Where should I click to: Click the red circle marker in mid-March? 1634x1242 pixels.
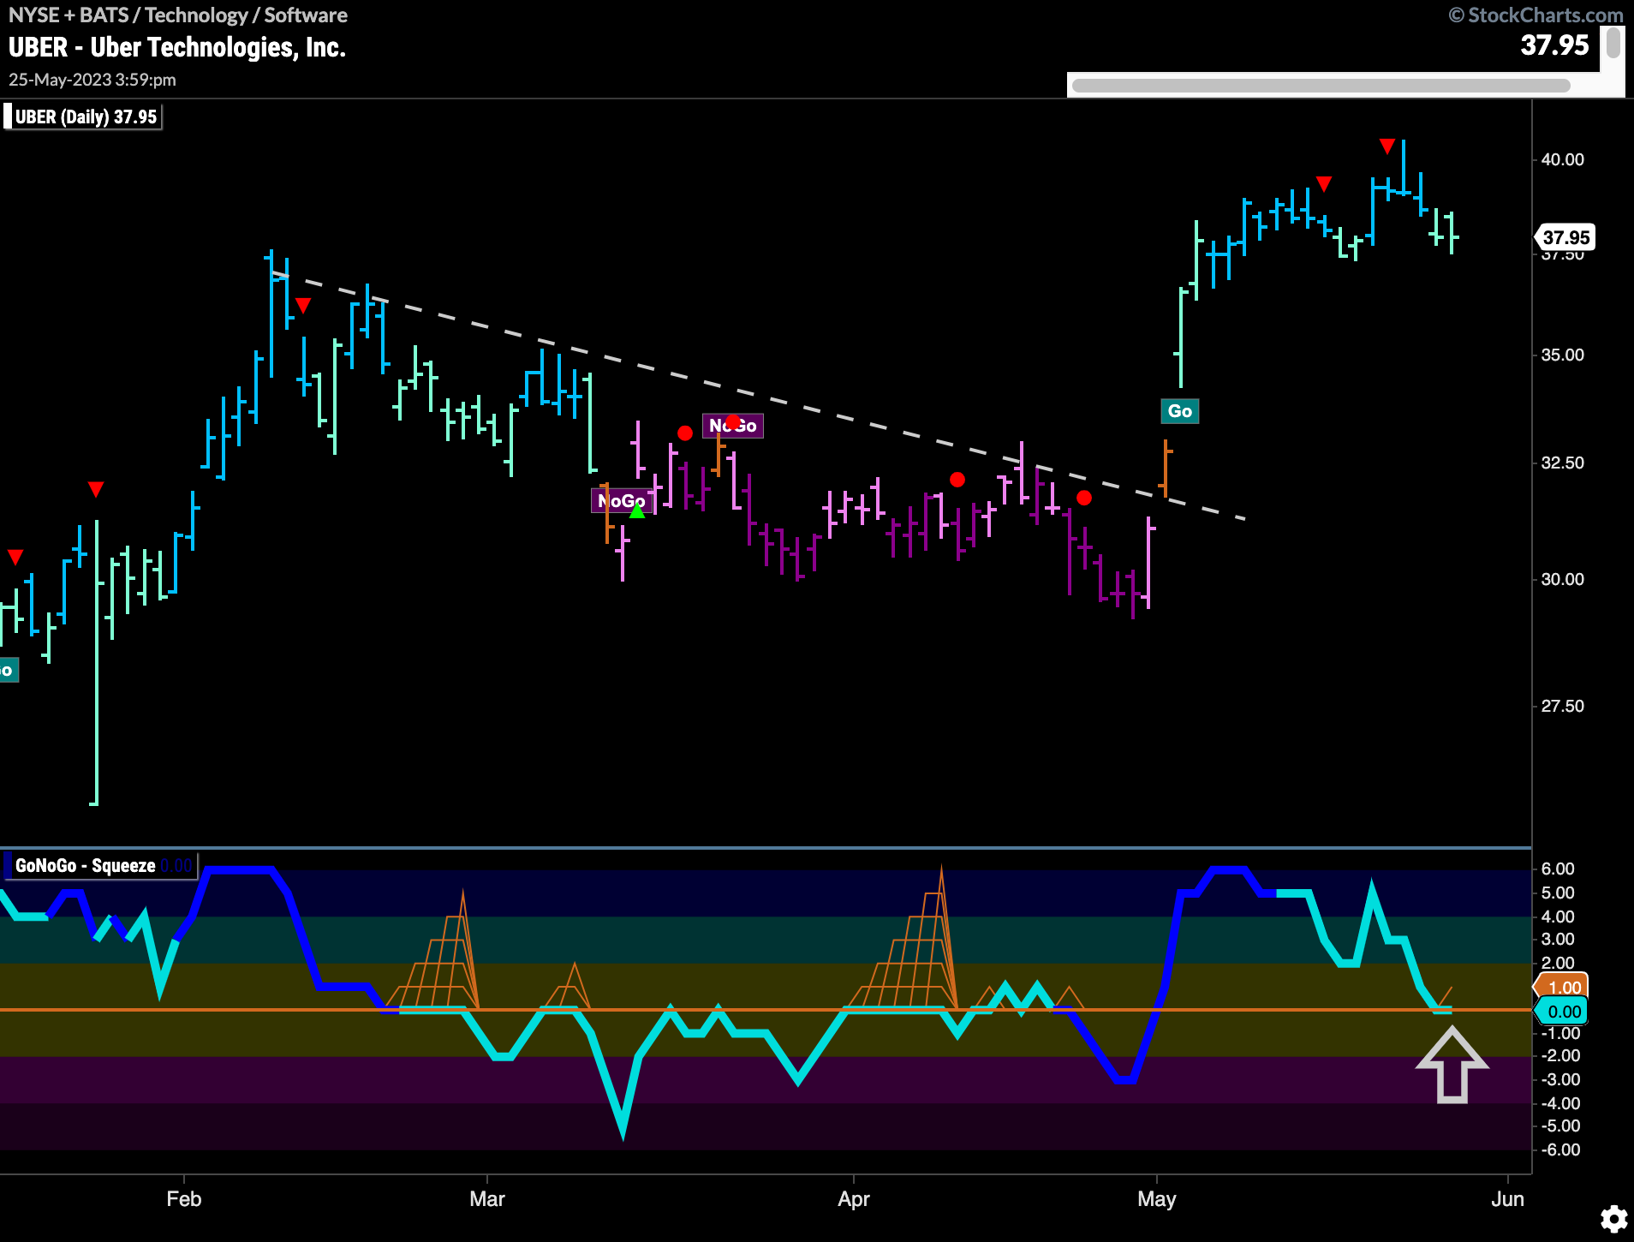(x=685, y=433)
